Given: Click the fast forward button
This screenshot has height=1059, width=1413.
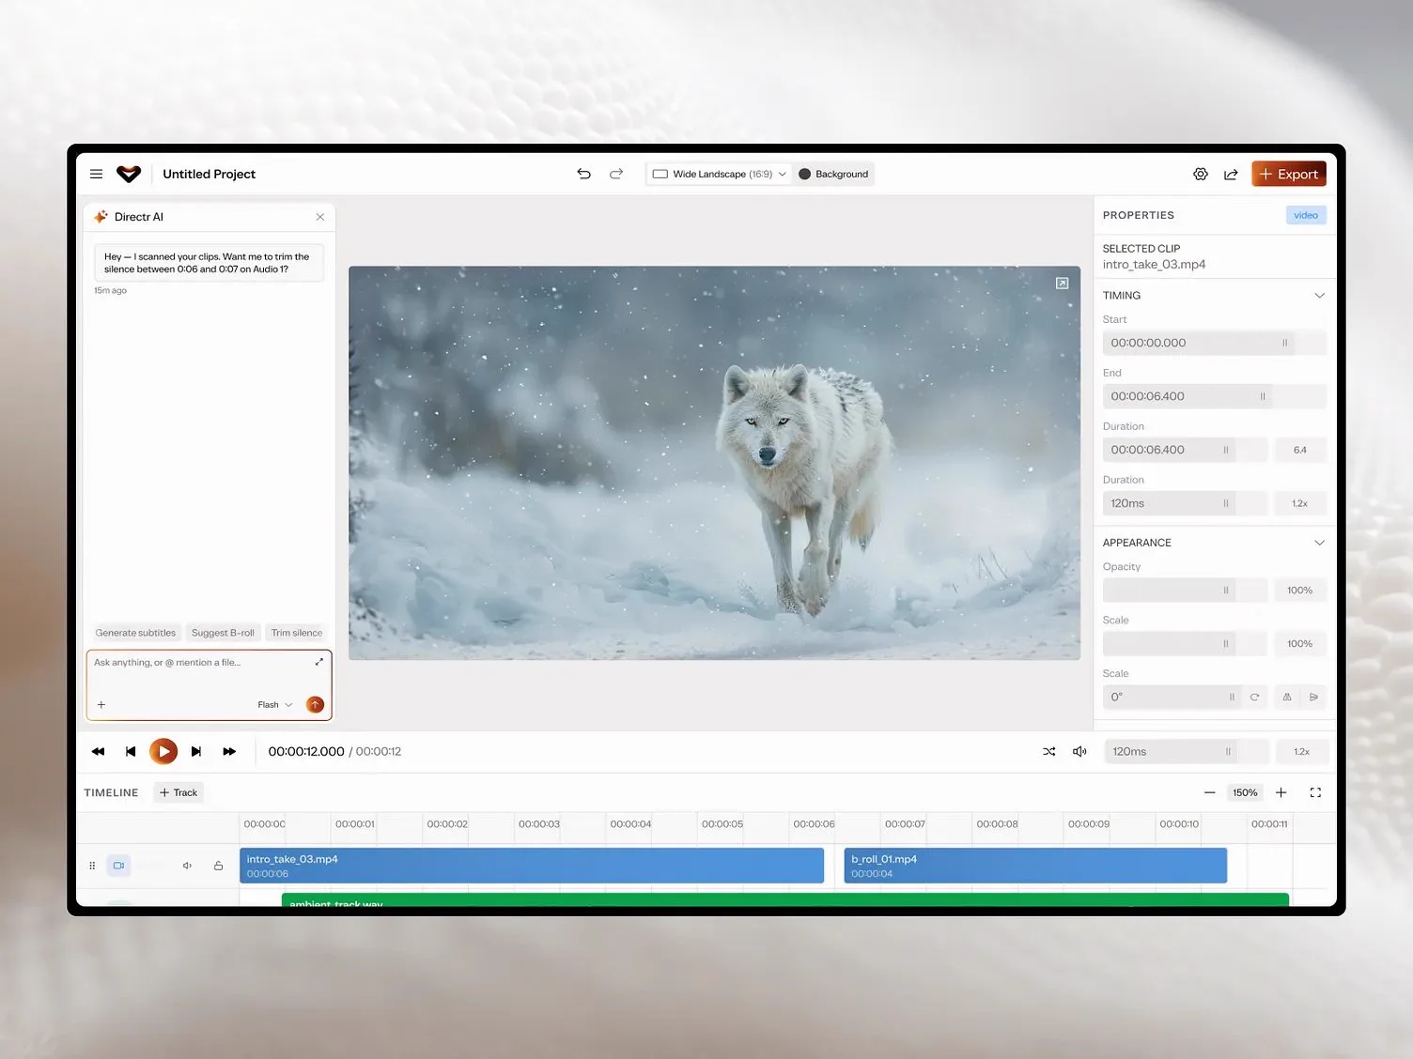Looking at the screenshot, I should coord(229,751).
